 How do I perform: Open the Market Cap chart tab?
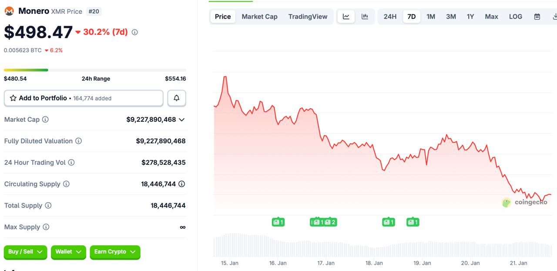tap(259, 16)
